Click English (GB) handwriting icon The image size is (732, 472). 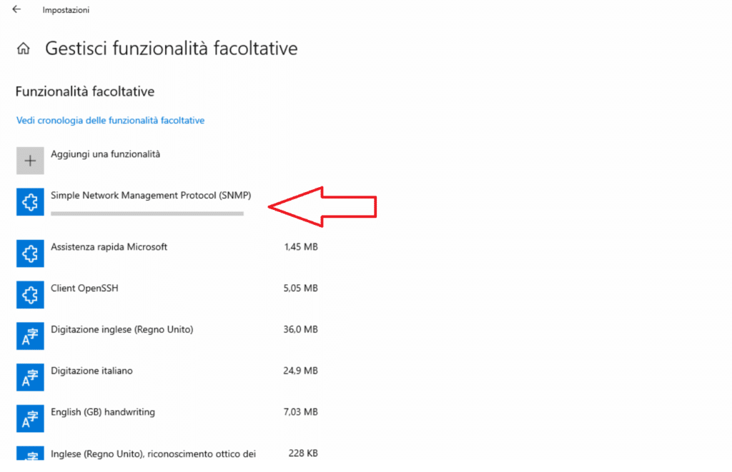click(x=30, y=418)
